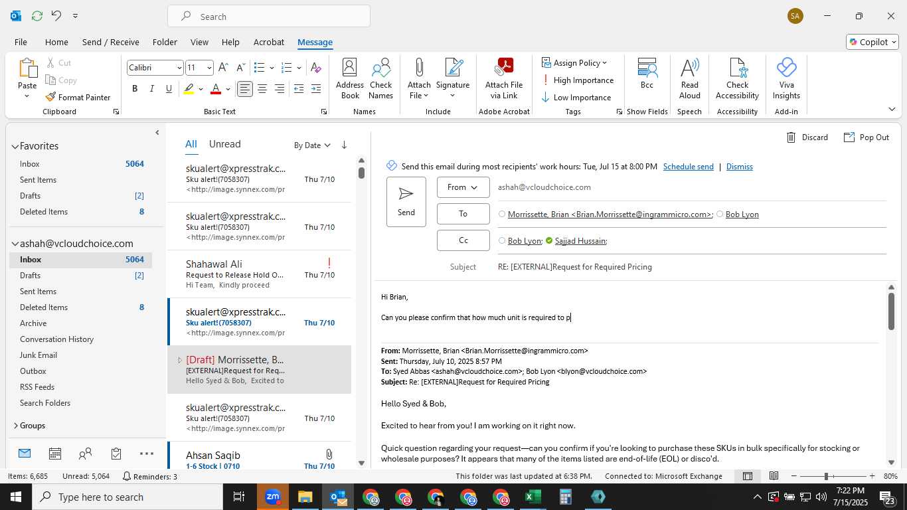Set Low Importance flag
Screen dimensions: 907x510
(576, 97)
